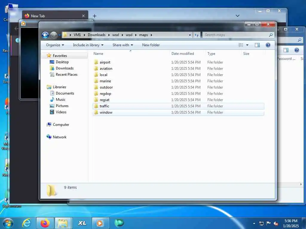Open the Share with menu
The height and width of the screenshot is (229, 306).
[x=123, y=45]
